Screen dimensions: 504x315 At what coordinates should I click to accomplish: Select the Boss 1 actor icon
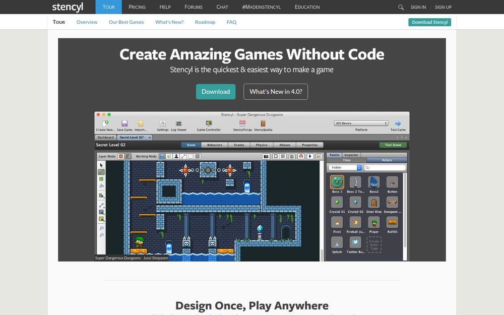(337, 182)
